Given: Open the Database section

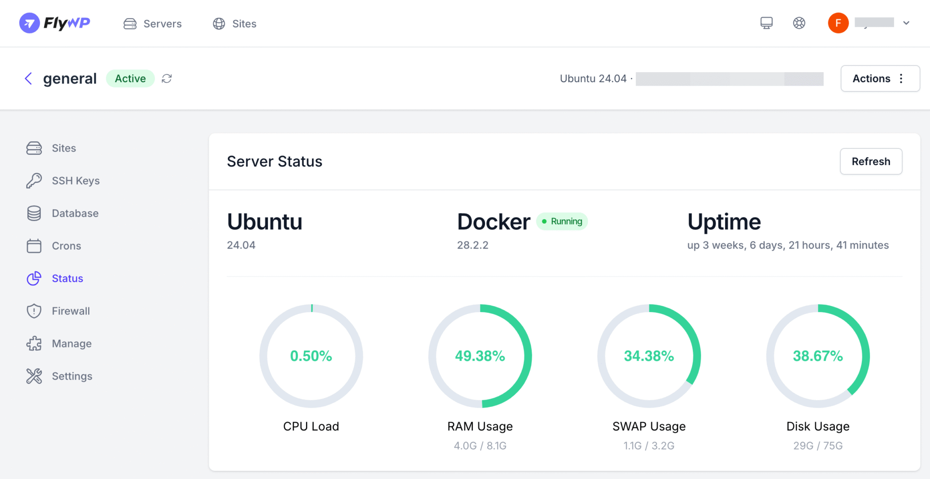Looking at the screenshot, I should [74, 213].
